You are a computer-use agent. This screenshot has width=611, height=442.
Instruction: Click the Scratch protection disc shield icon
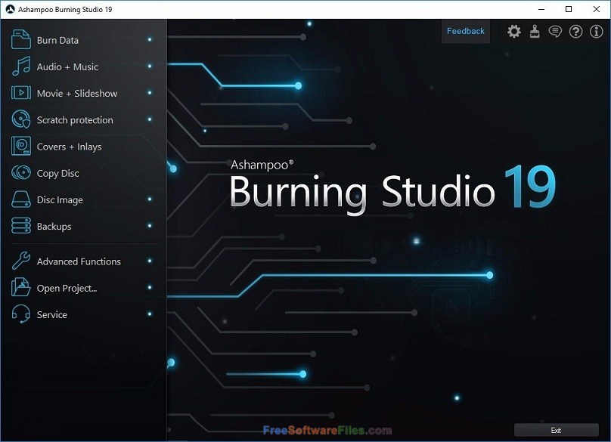pos(20,119)
